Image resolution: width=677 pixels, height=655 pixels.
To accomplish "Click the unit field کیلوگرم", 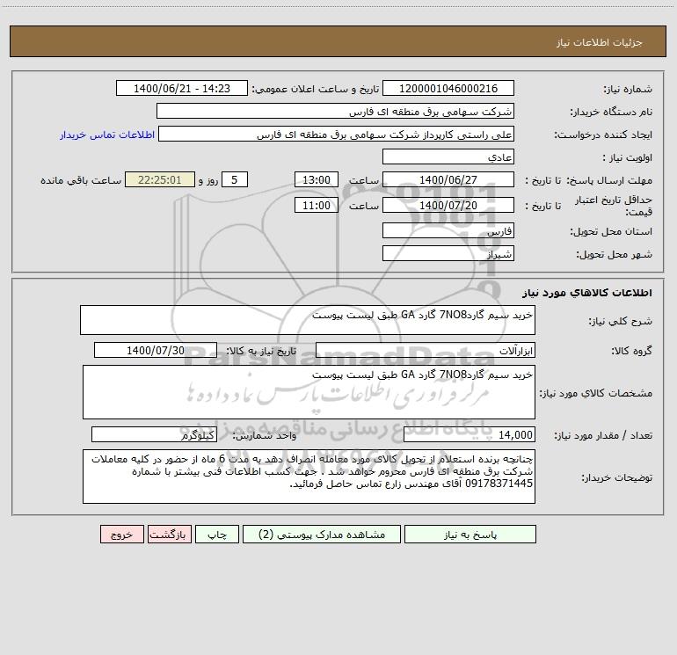I will 154,435.
